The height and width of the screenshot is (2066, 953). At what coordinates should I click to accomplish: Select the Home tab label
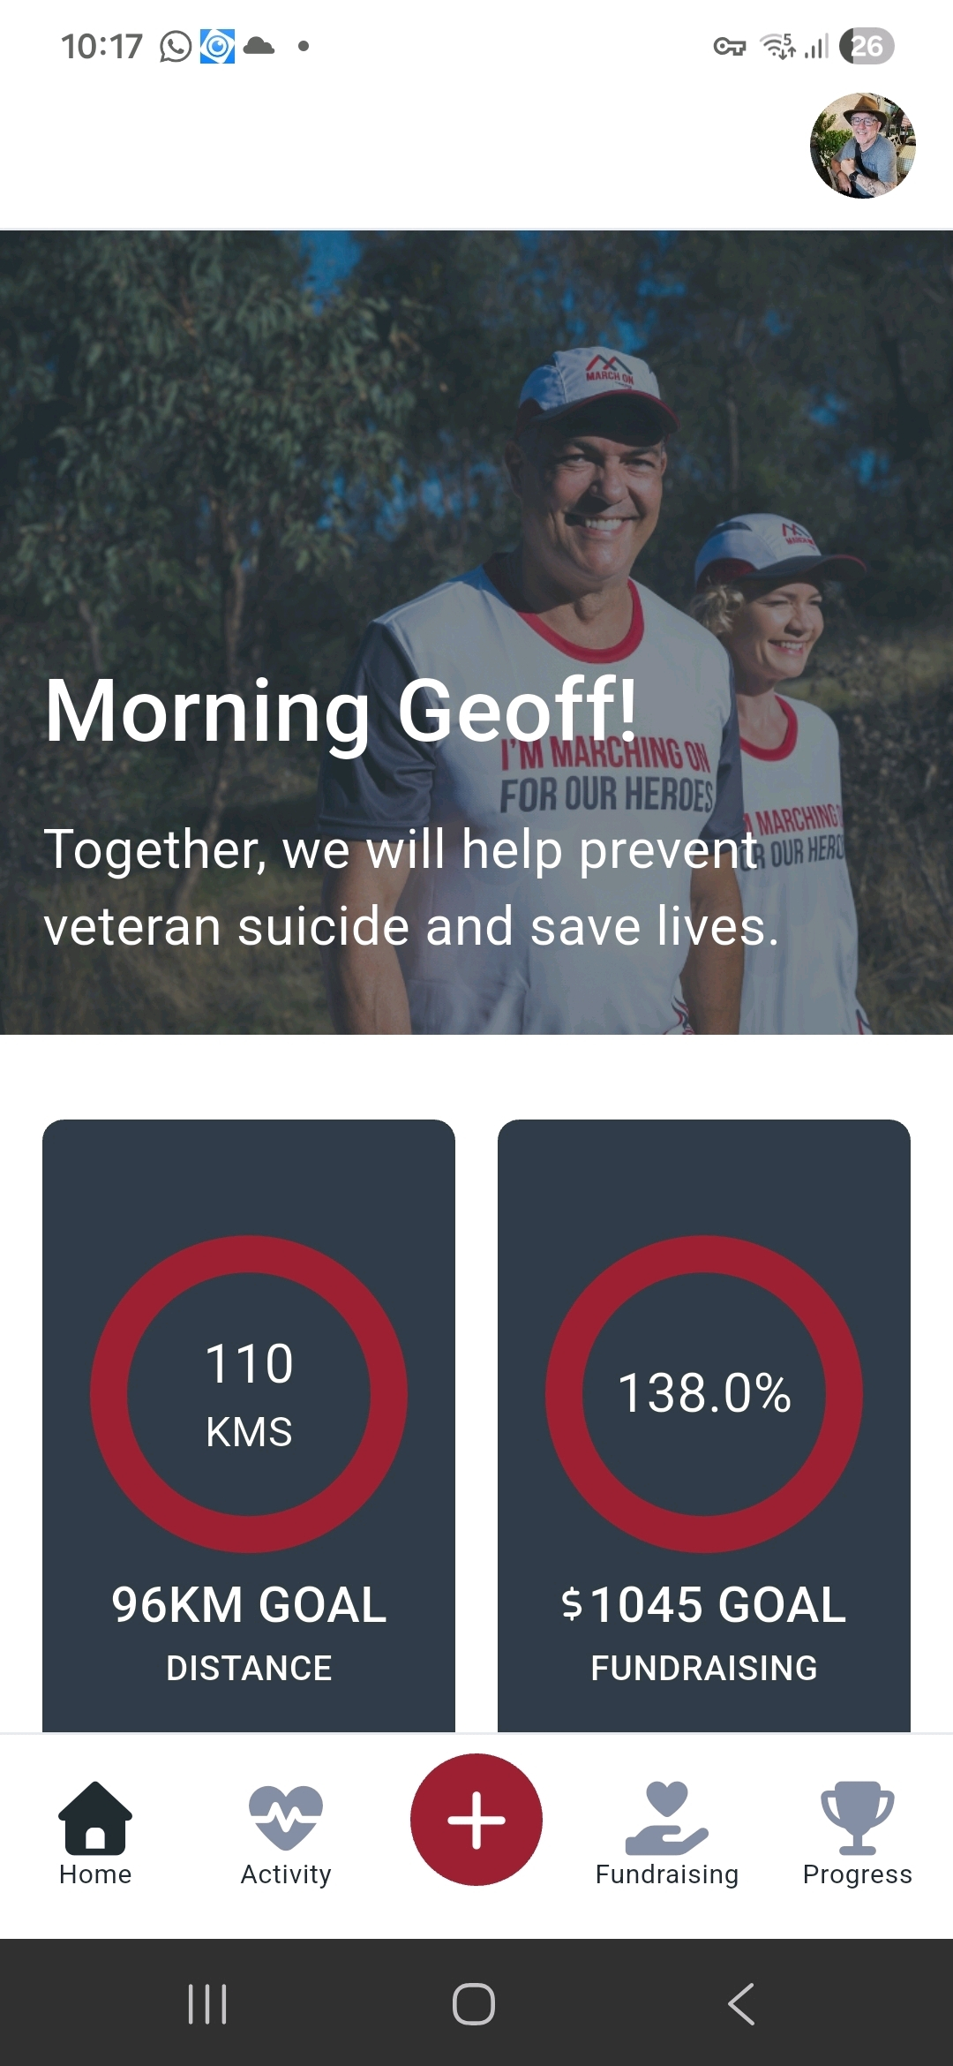coord(95,1874)
